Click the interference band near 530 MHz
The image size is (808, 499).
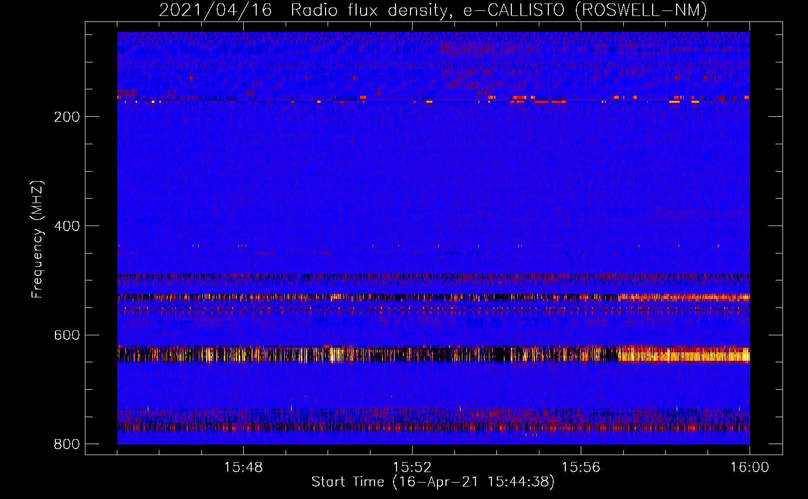click(433, 297)
